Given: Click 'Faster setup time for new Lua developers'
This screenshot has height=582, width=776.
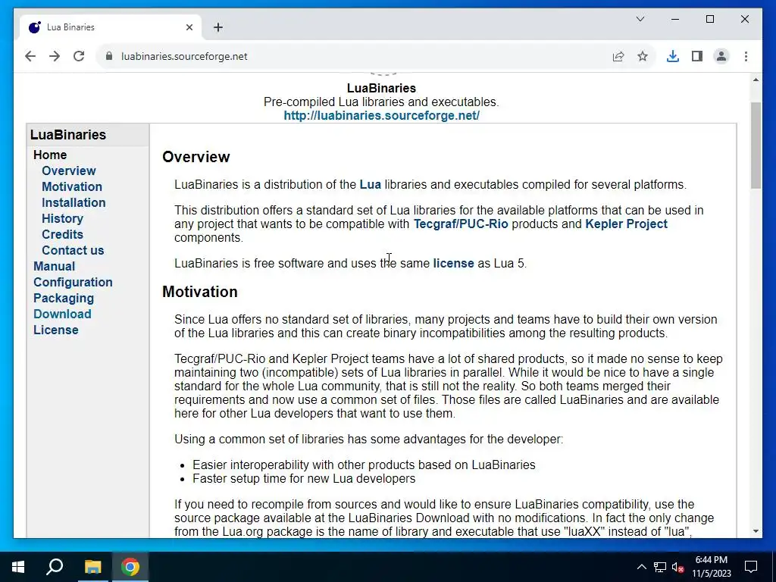Looking at the screenshot, I should pyautogui.click(x=304, y=479).
